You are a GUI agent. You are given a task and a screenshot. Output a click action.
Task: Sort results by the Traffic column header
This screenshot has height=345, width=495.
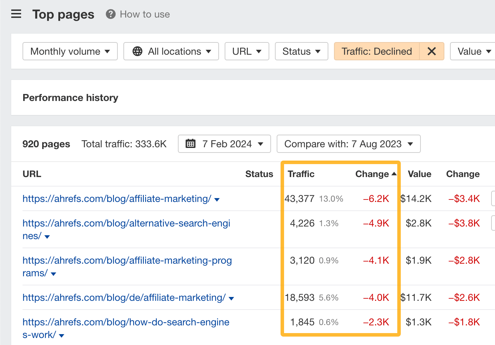click(x=301, y=174)
